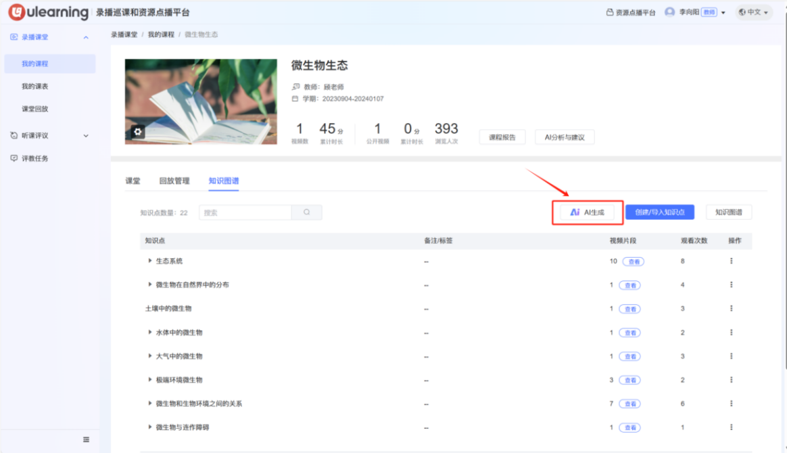Expand the 极端环境微生物 tree row
The width and height of the screenshot is (787, 453).
tap(150, 380)
